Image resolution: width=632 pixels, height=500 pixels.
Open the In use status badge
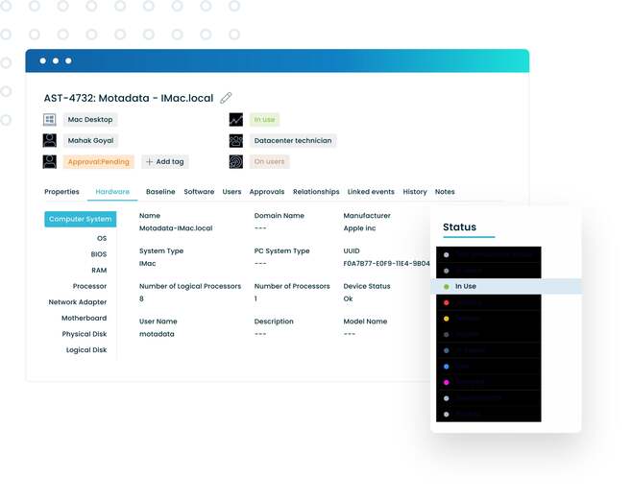(264, 120)
